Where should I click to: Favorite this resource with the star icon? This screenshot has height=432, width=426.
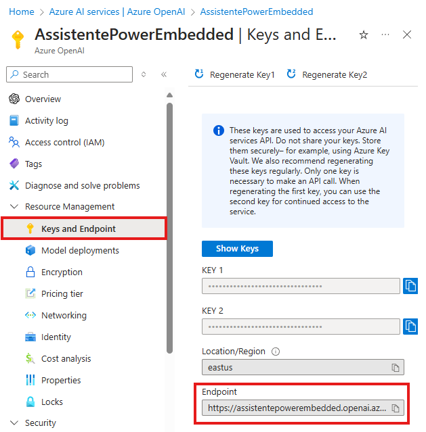pyautogui.click(x=364, y=34)
